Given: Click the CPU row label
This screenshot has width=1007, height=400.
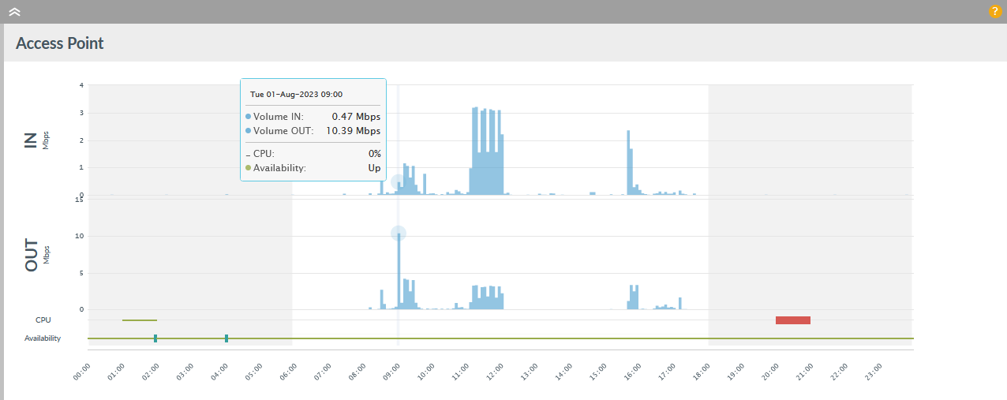Looking at the screenshot, I should pos(43,320).
